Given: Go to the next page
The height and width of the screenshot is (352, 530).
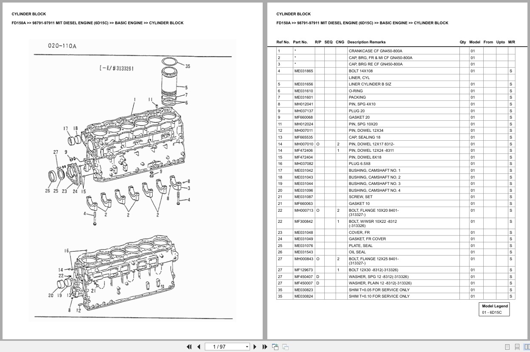Looking at the screenshot, I should [255, 346].
